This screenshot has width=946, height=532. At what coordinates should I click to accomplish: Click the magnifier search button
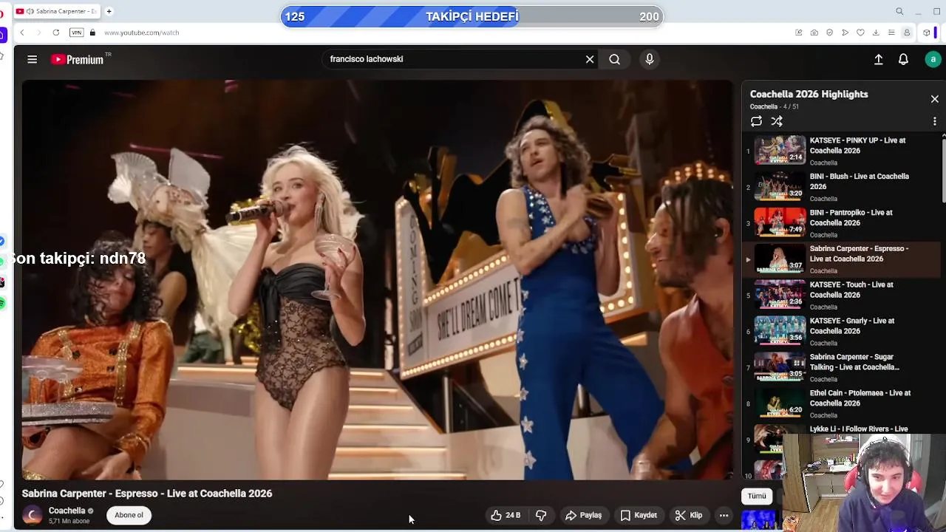tap(615, 59)
